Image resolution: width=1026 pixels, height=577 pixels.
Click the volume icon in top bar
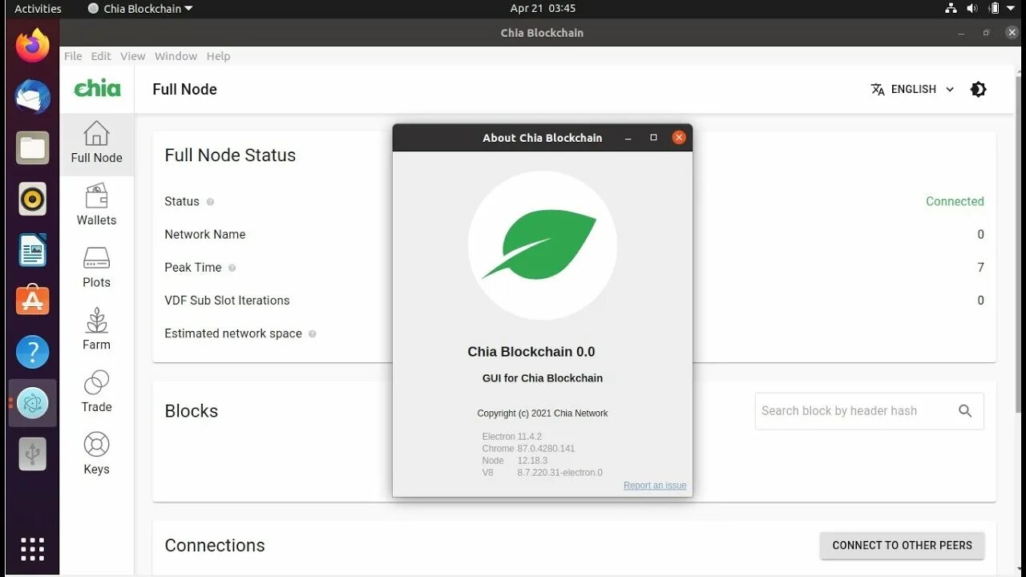pyautogui.click(x=972, y=9)
